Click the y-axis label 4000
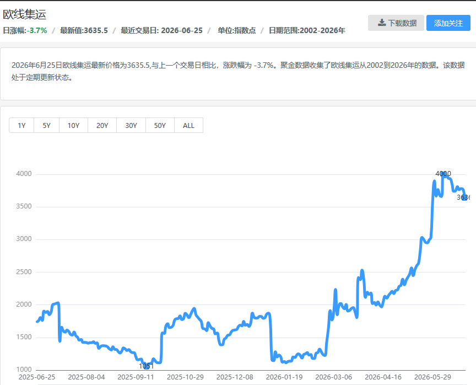The image size is (476, 385). [x=24, y=174]
